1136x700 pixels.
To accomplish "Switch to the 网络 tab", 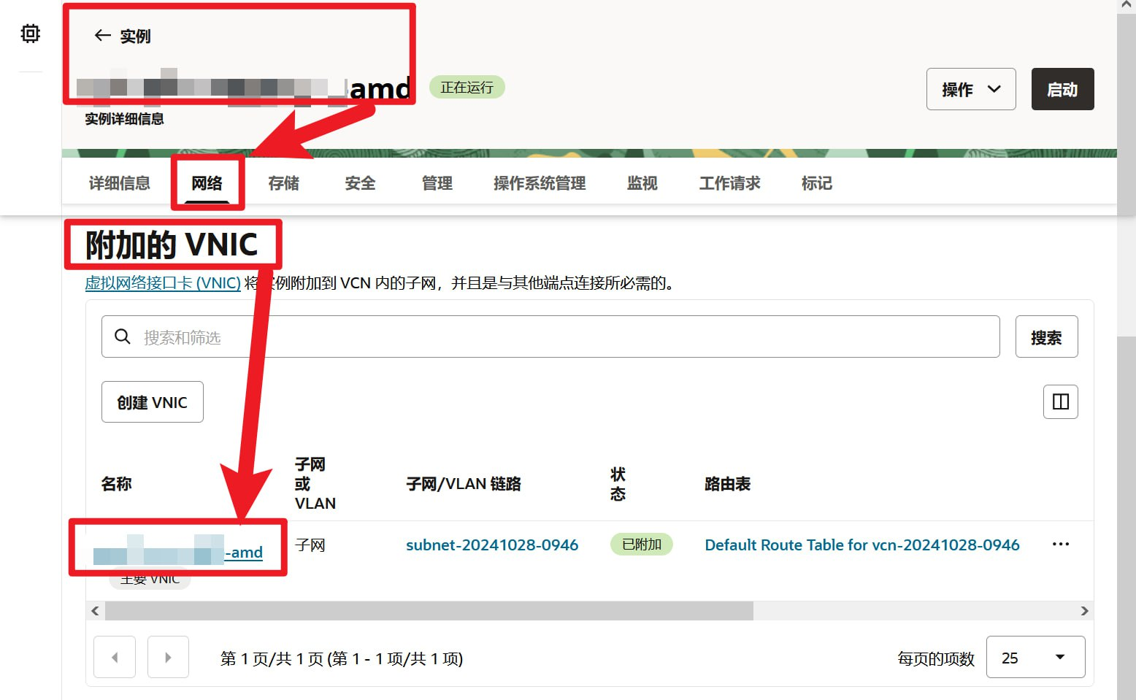I will click(207, 183).
